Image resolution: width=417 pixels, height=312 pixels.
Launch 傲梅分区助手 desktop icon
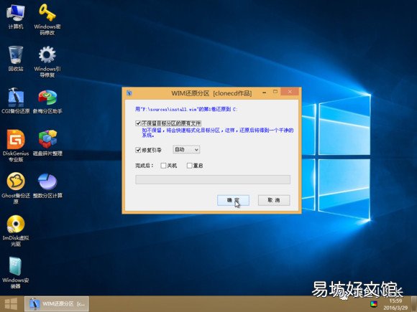(x=47, y=101)
